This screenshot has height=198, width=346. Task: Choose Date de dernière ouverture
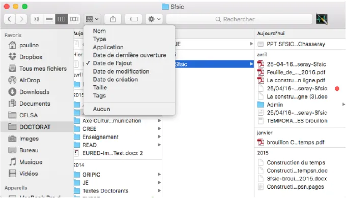(x=129, y=55)
